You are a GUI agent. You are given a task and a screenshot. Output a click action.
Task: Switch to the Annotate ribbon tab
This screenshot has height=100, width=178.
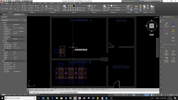(17, 3)
